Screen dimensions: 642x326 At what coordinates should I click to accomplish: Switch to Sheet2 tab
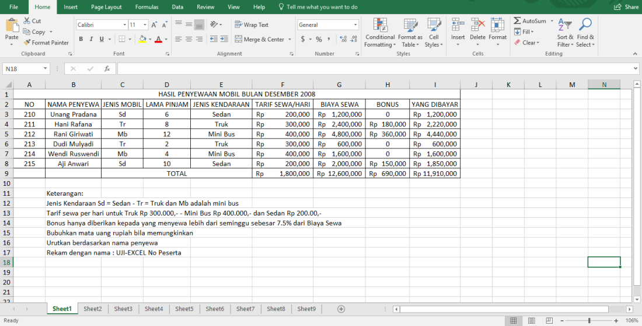point(93,309)
